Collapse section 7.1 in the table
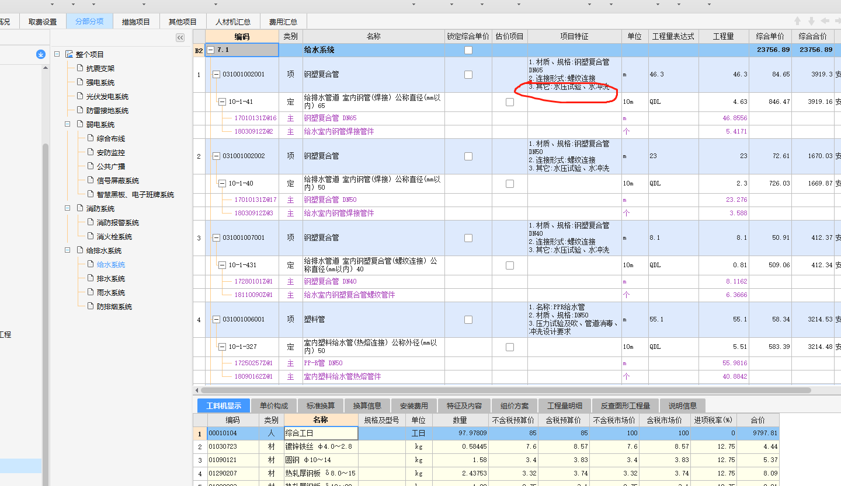The image size is (841, 486). [x=211, y=50]
